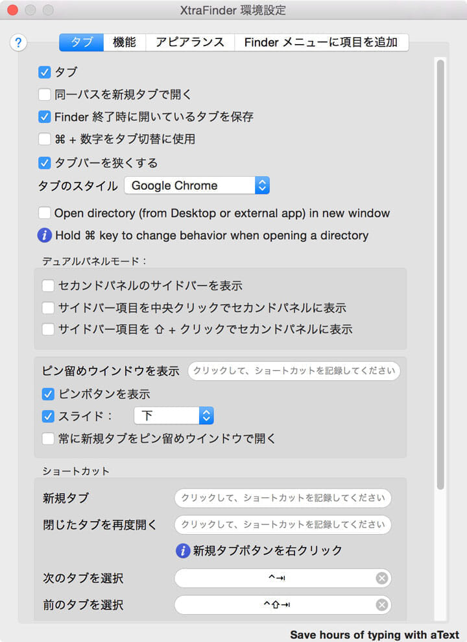
Task: Toggle the Open directory in new window option
Action: pyautogui.click(x=45, y=212)
